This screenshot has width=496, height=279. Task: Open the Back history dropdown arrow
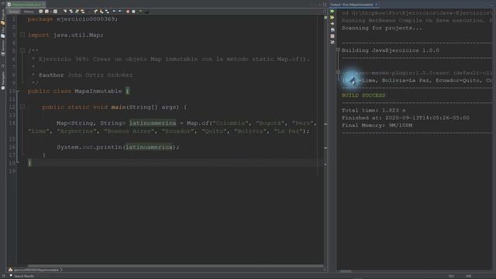[x=51, y=12]
